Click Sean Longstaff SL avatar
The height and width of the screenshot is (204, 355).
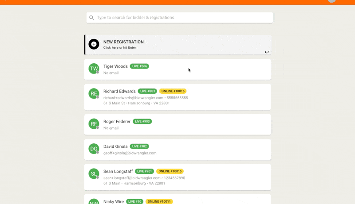click(x=94, y=174)
